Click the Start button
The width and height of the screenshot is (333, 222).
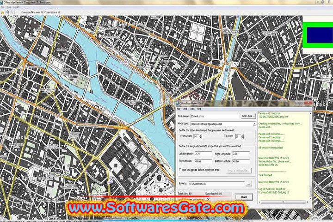244,197
